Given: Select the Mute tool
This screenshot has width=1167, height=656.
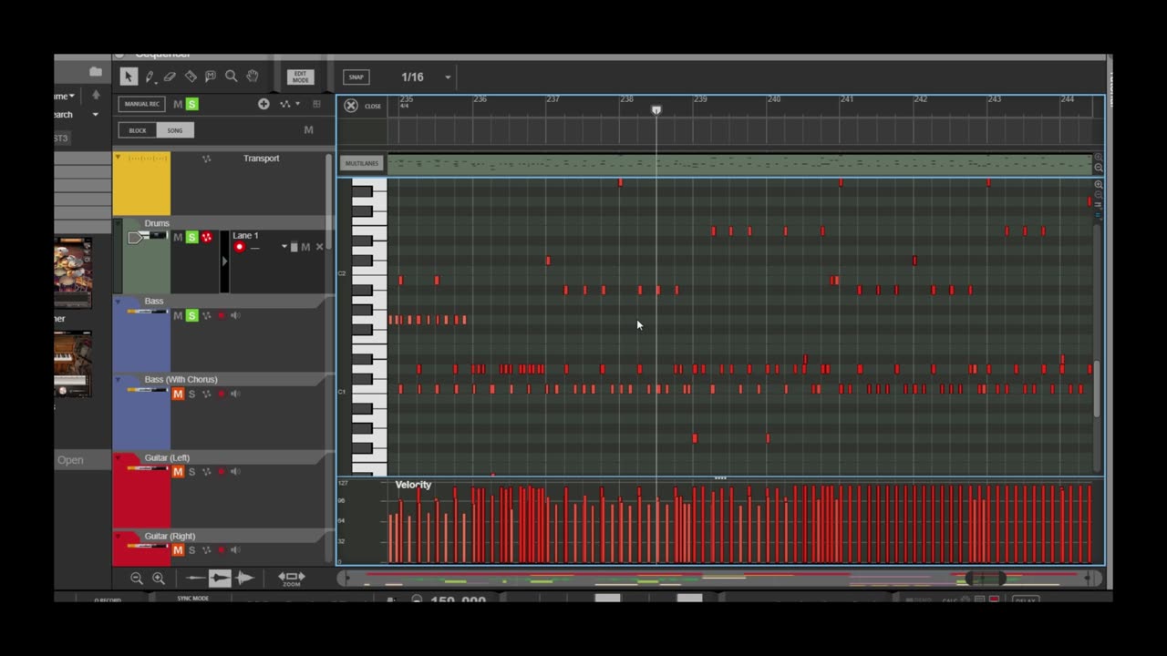Looking at the screenshot, I should (211, 77).
